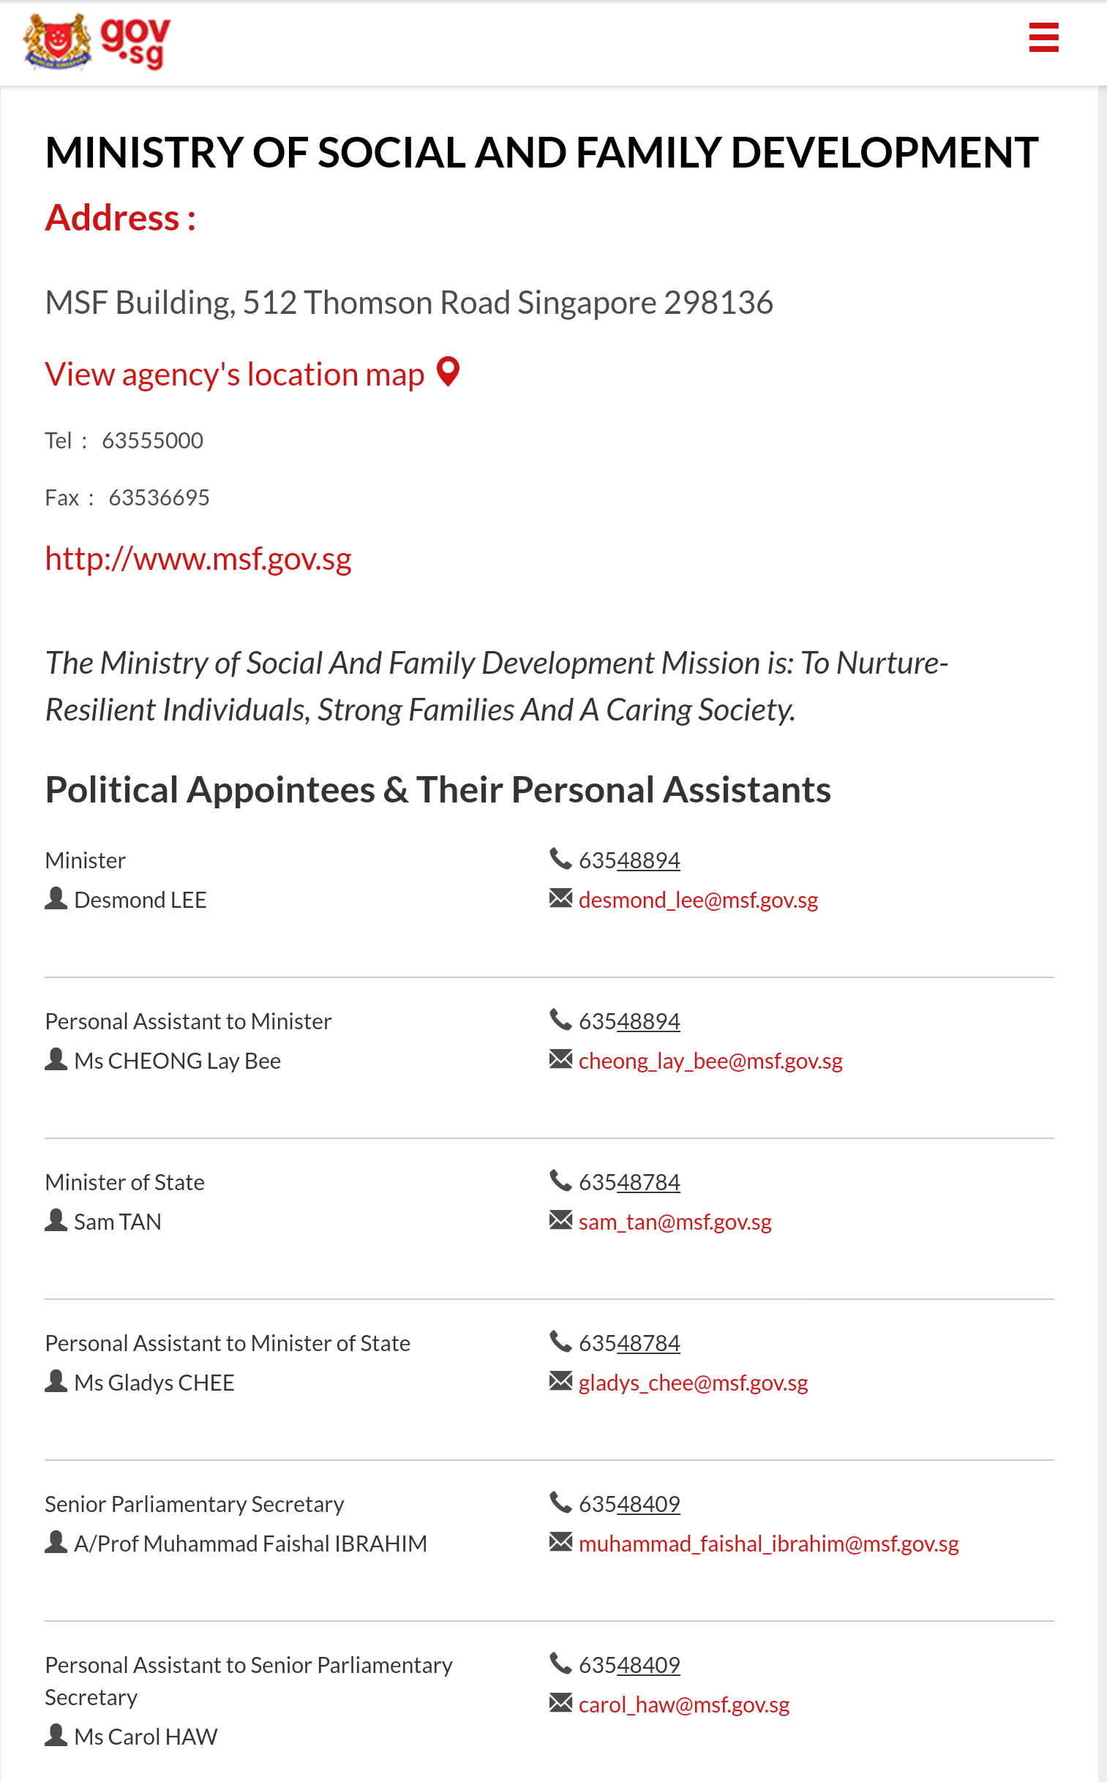1107x1782 pixels.
Task: Click the red location pin icon
Action: point(448,372)
